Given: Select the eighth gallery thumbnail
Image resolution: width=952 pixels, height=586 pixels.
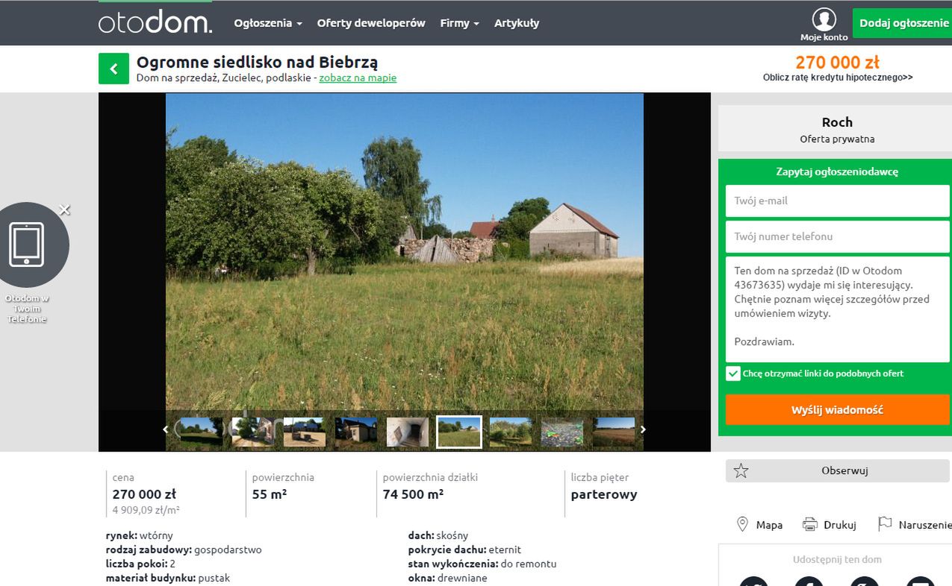Looking at the screenshot, I should [x=562, y=432].
